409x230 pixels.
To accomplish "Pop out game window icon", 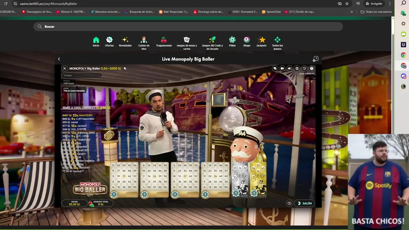I will [x=316, y=59].
